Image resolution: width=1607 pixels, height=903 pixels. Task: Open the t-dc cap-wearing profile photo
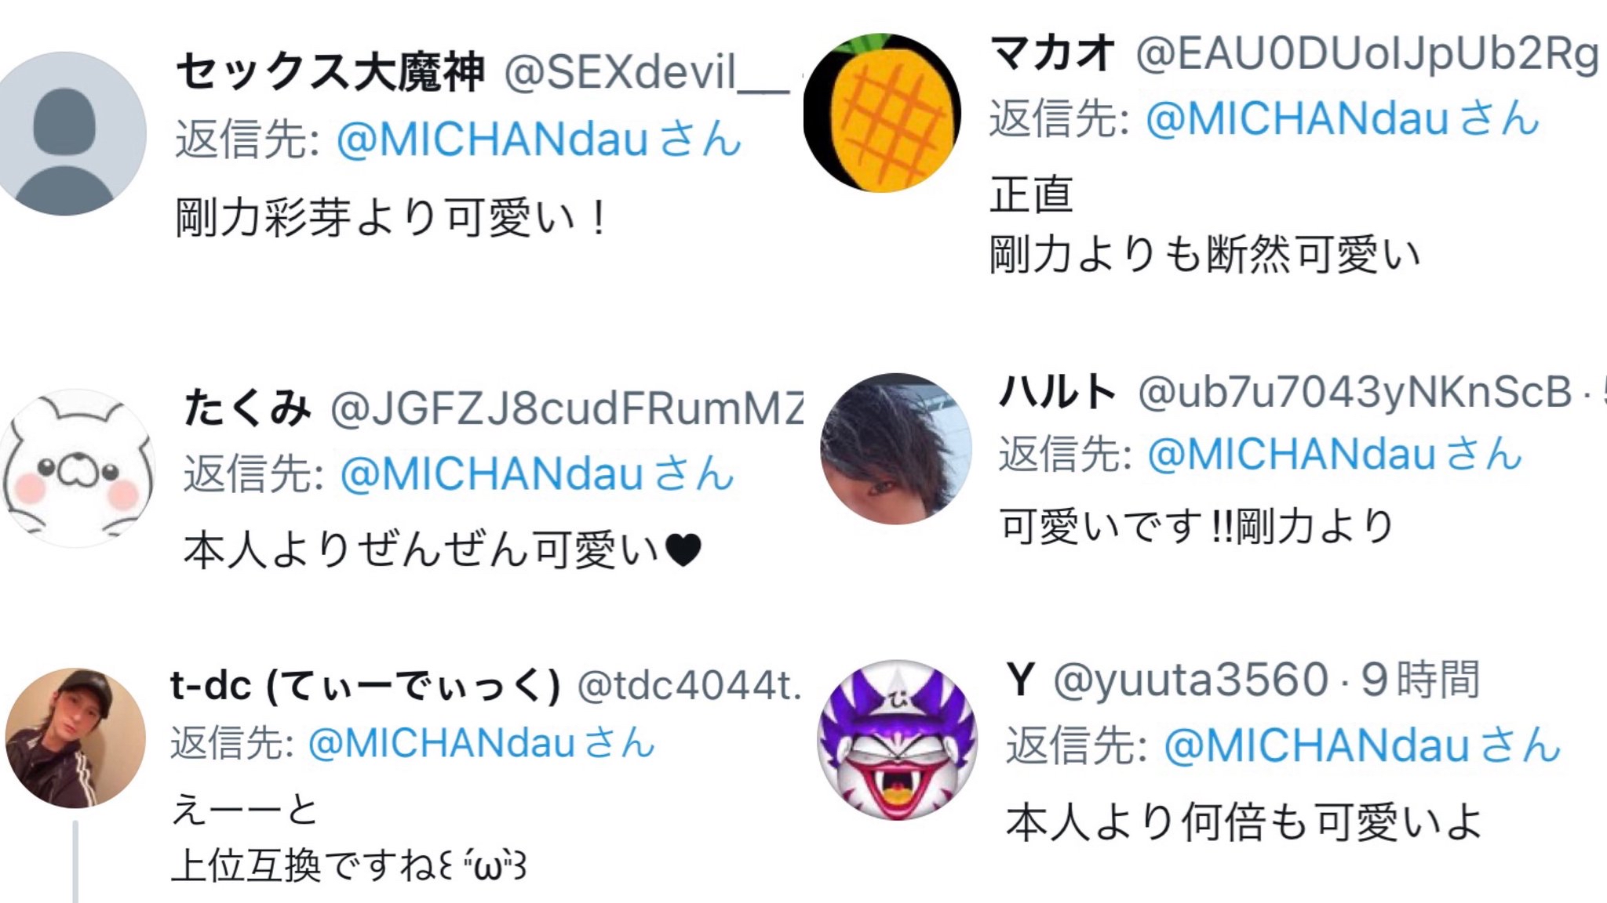pyautogui.click(x=75, y=738)
